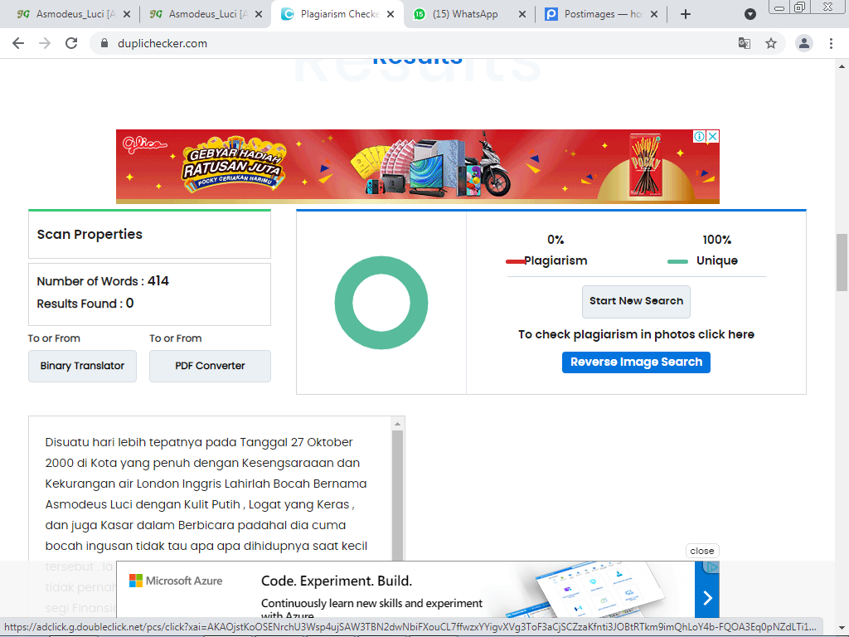Open the Chrome profile avatar
The image size is (849, 637).
(804, 43)
